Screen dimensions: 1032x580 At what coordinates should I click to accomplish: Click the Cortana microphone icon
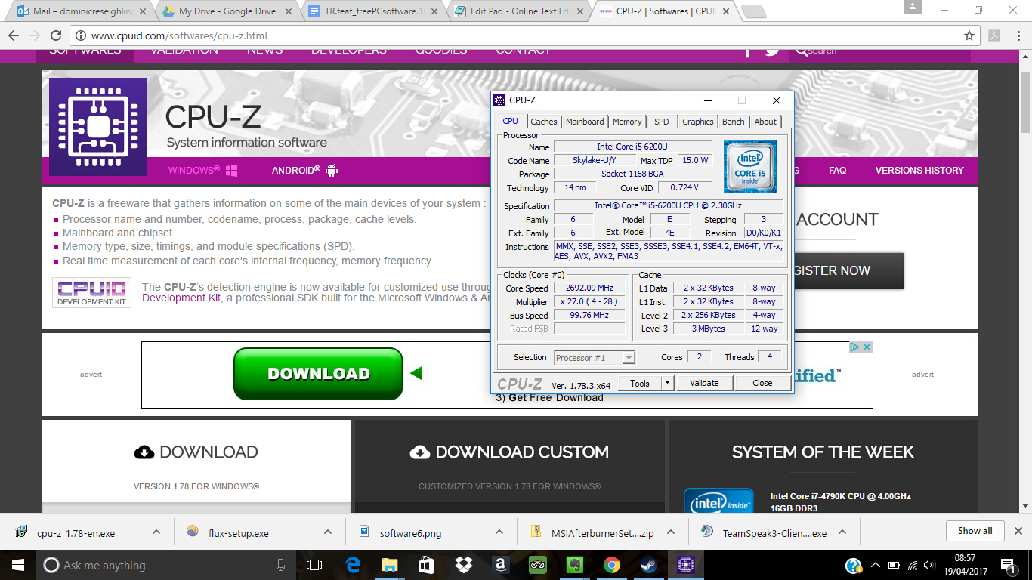point(280,565)
